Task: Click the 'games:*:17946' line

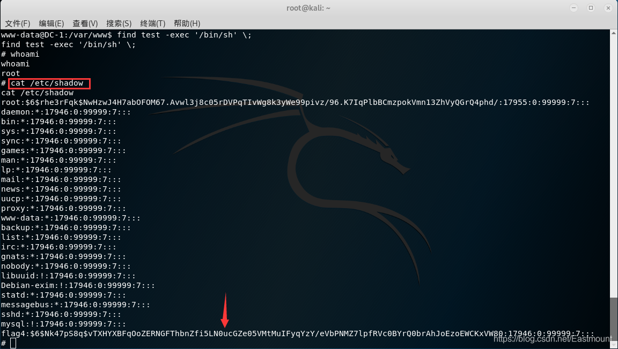Action: (63, 150)
